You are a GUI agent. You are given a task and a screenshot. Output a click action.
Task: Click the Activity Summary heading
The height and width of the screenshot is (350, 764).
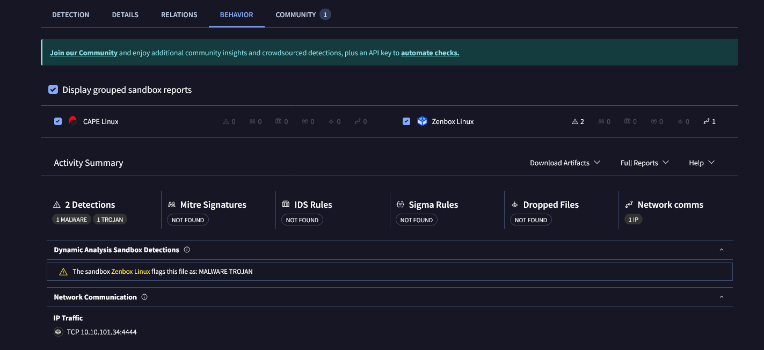89,163
